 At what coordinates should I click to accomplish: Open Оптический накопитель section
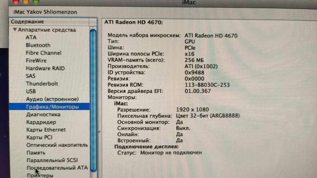tap(57, 145)
